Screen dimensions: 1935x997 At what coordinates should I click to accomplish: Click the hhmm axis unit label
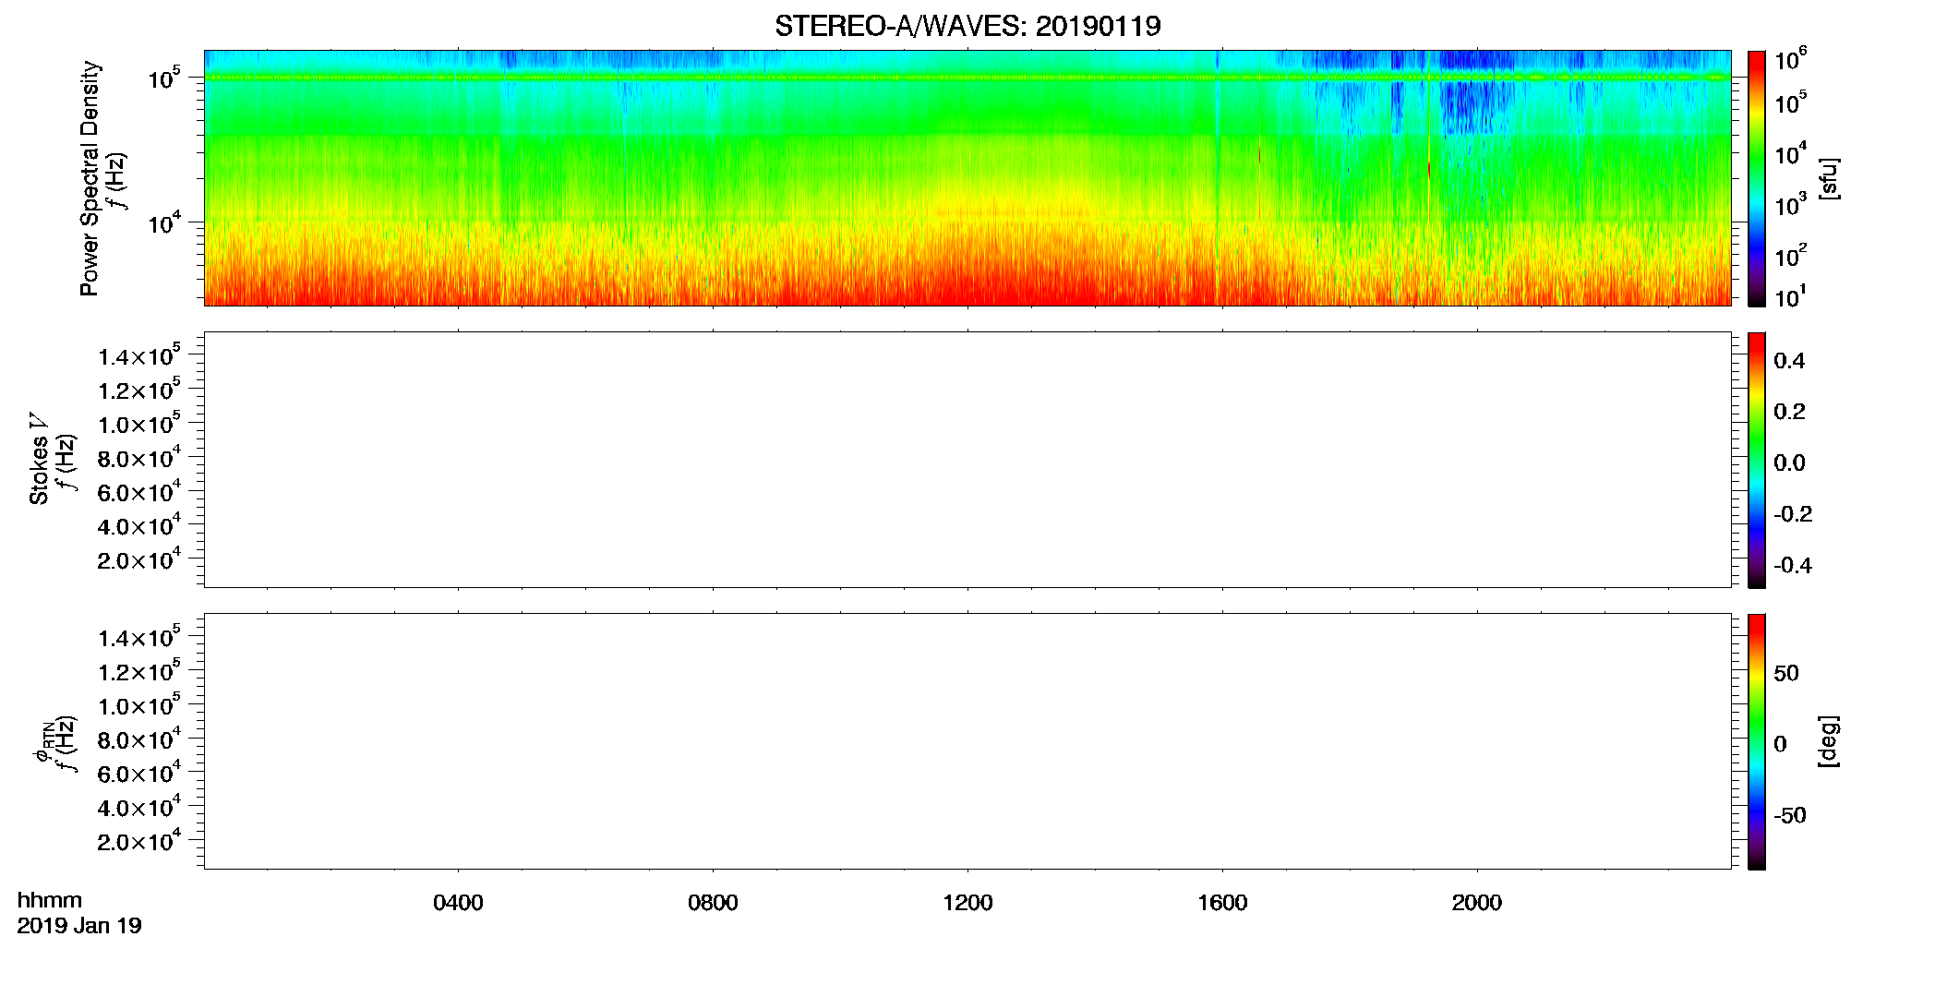click(x=50, y=900)
